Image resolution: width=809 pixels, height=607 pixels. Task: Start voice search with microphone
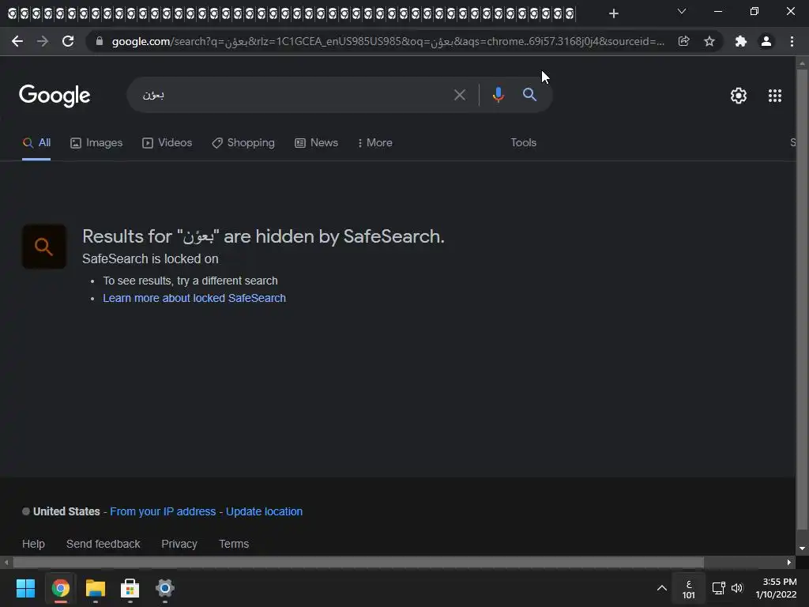click(498, 95)
